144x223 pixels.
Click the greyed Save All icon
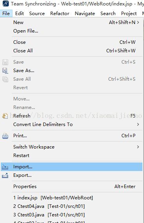click(5, 79)
